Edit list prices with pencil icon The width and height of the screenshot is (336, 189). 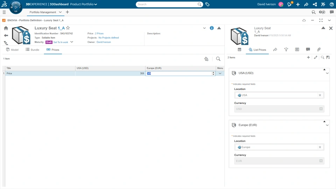315,57
